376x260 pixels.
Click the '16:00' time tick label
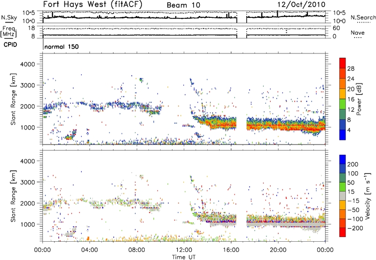231,250
